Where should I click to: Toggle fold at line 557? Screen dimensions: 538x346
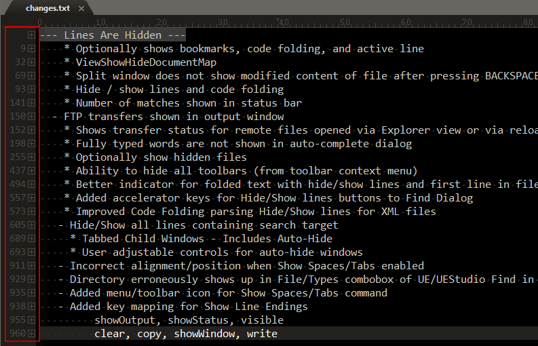click(x=32, y=197)
